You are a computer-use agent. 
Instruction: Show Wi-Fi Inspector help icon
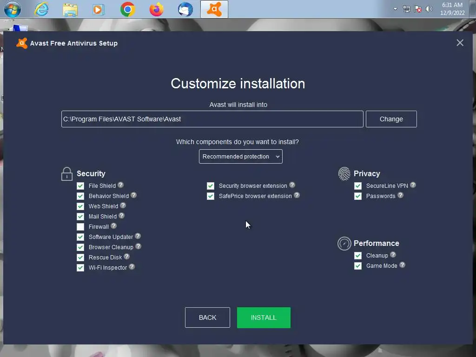tap(132, 267)
